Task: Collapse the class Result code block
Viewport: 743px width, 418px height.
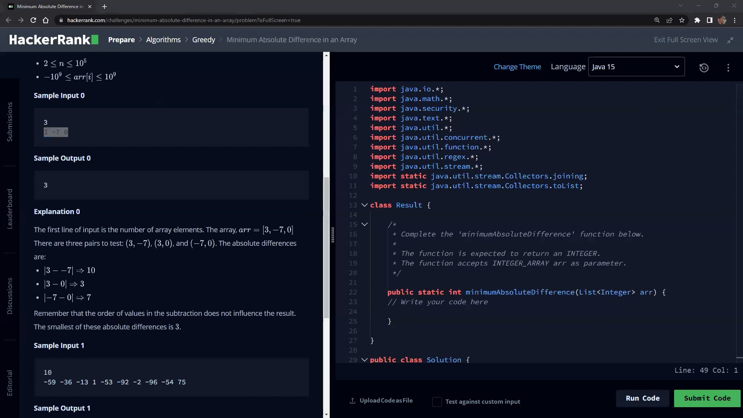Action: tap(364, 205)
